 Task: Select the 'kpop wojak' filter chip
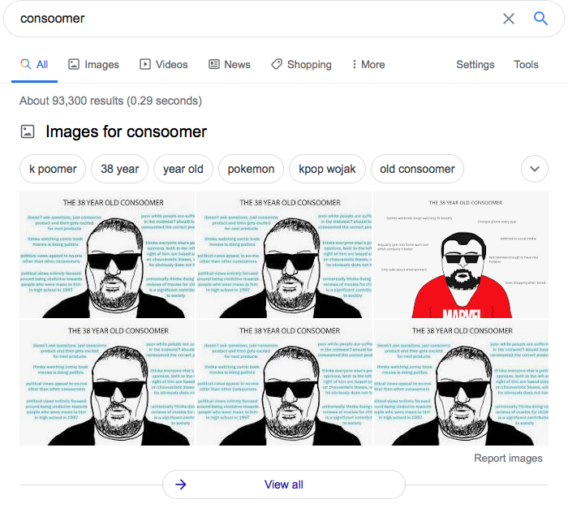pos(327,169)
